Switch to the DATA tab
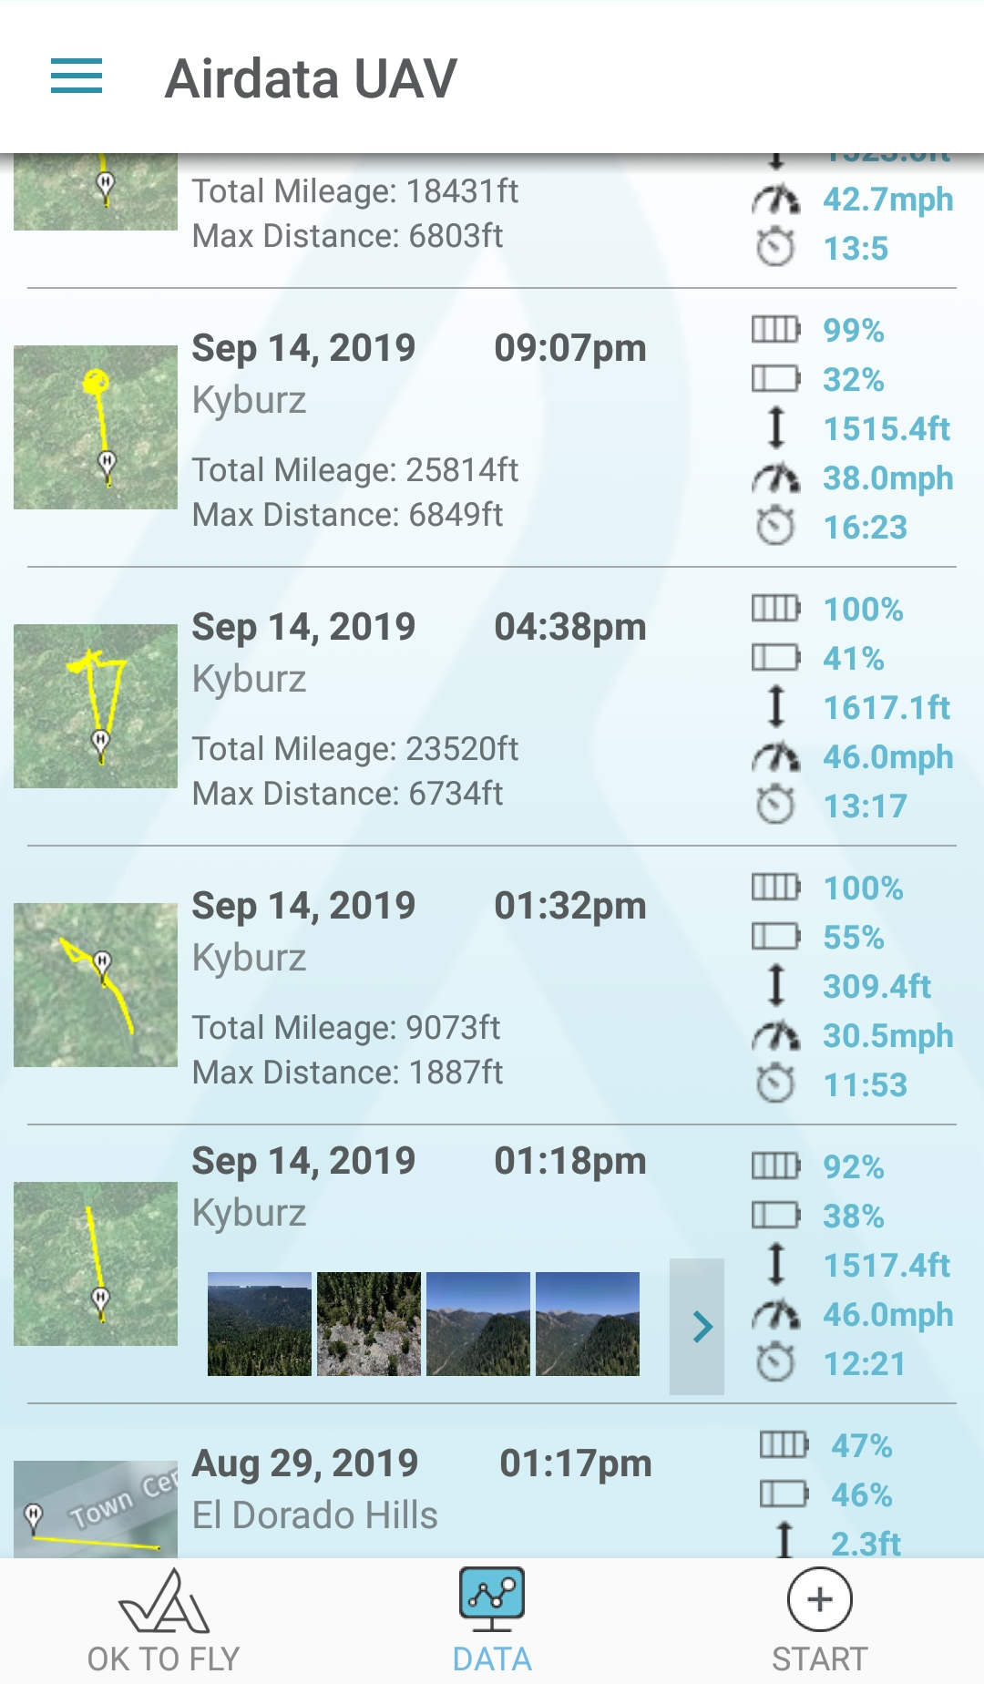 click(492, 1622)
